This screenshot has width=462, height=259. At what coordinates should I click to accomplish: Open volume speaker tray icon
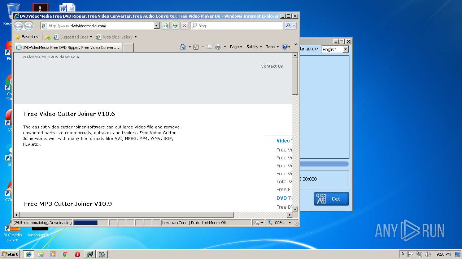[x=428, y=254]
